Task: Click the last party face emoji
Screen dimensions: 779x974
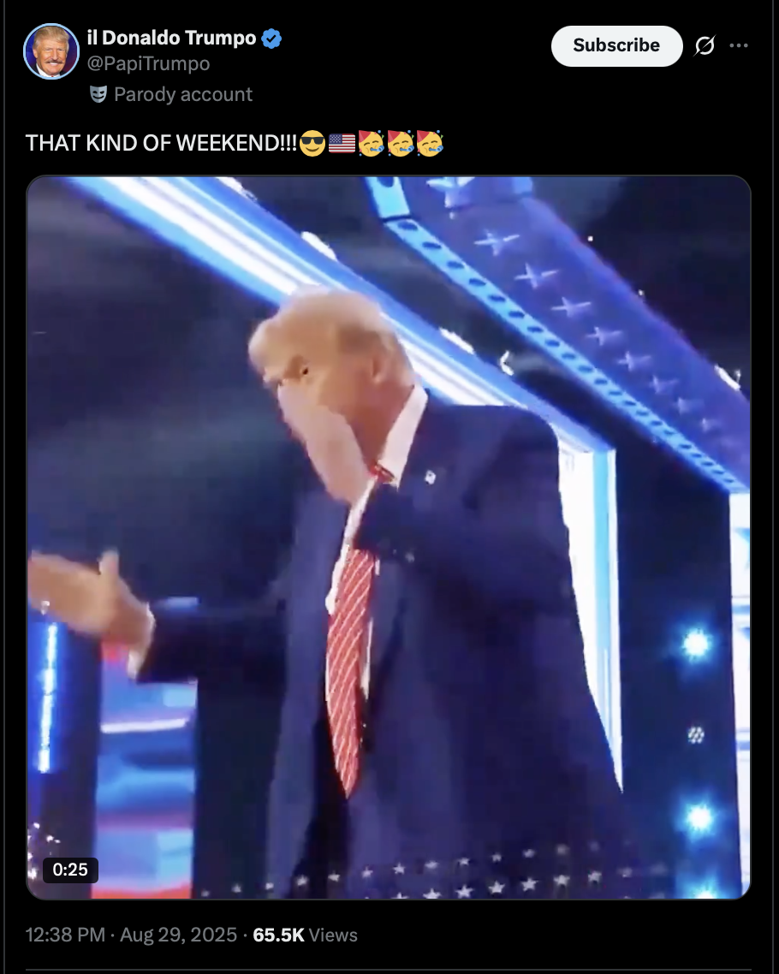Action: tap(429, 143)
